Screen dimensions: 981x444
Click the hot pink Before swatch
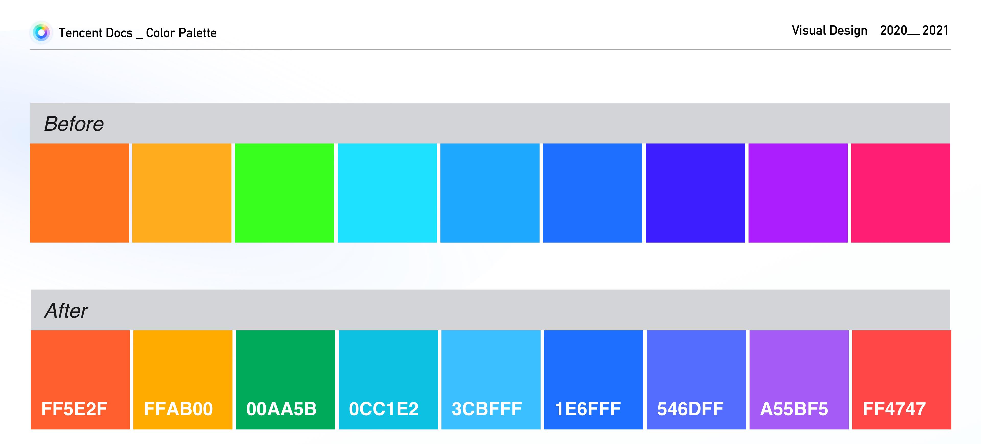tap(901, 193)
